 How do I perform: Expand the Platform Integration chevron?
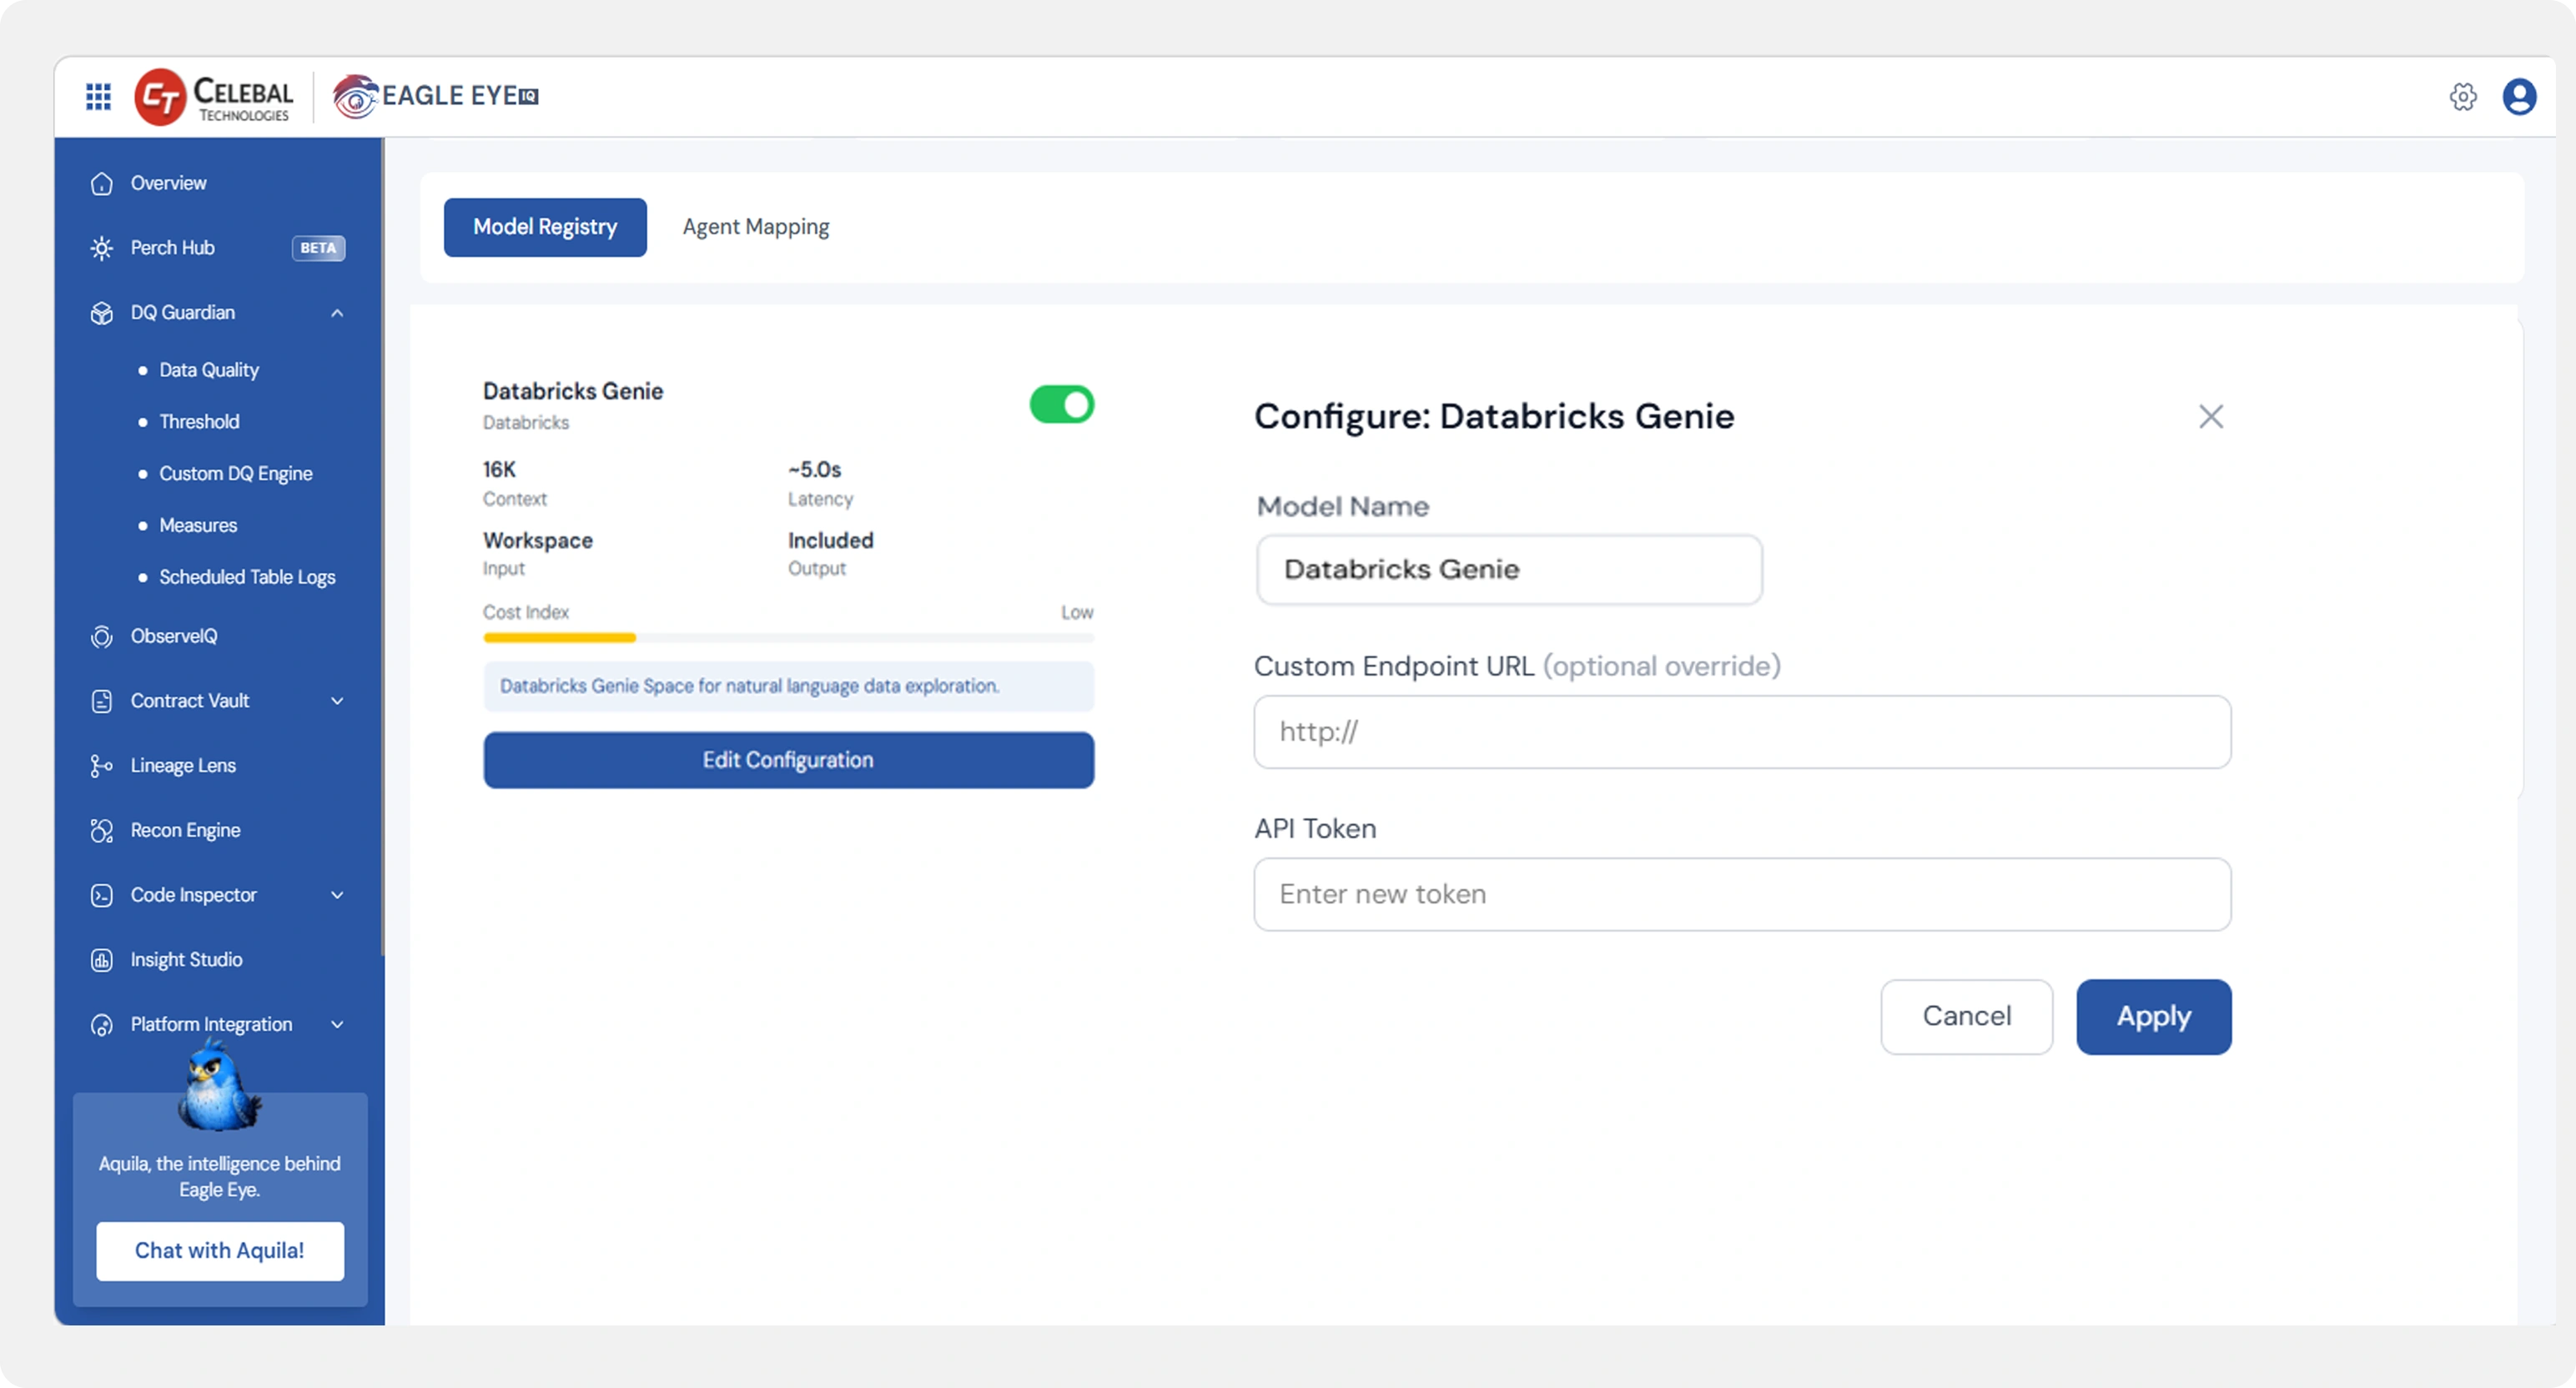pyautogui.click(x=337, y=1025)
